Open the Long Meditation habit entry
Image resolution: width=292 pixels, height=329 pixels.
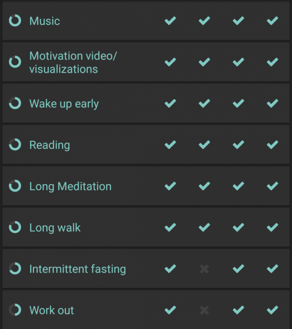70,186
